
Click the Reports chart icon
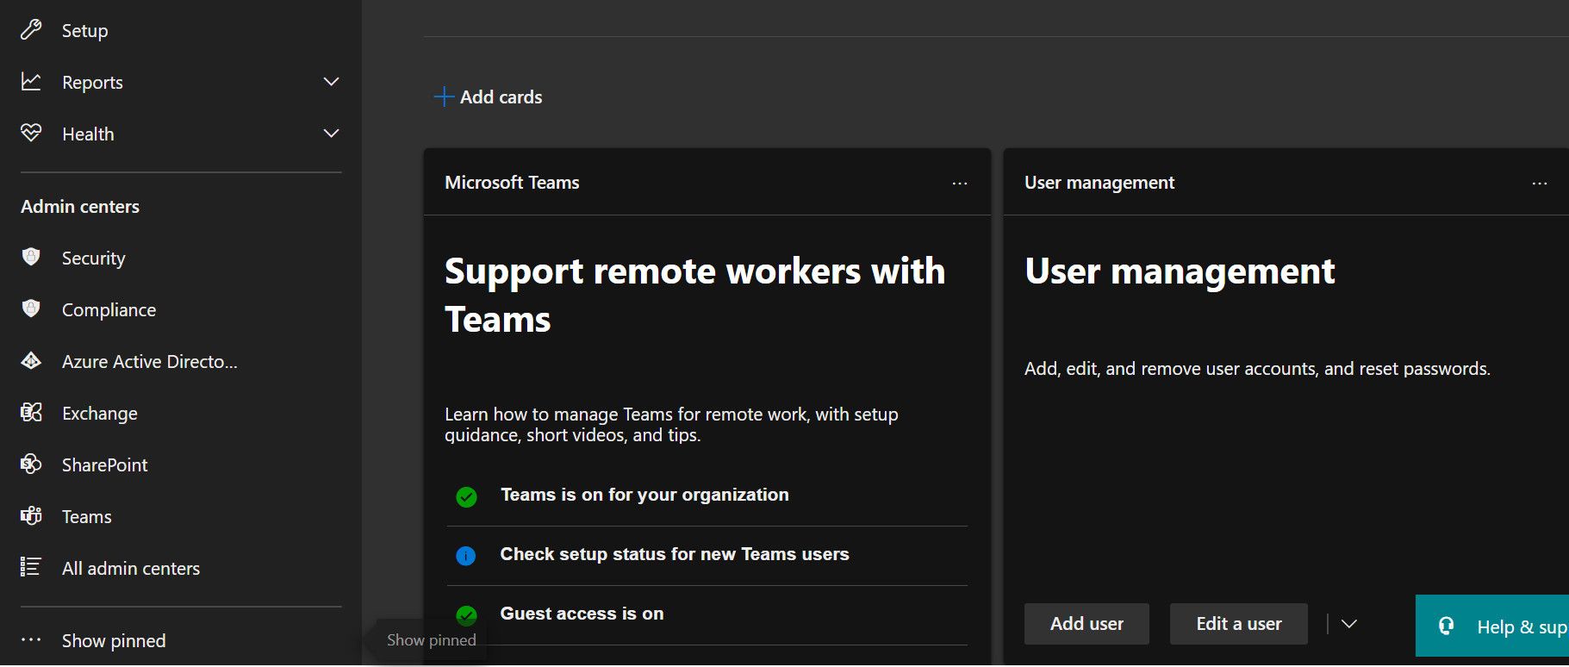[x=31, y=82]
